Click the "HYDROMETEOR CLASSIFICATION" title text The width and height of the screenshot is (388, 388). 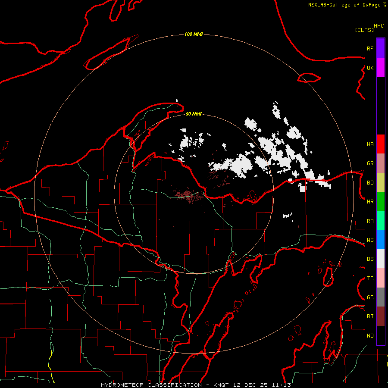click(x=151, y=385)
